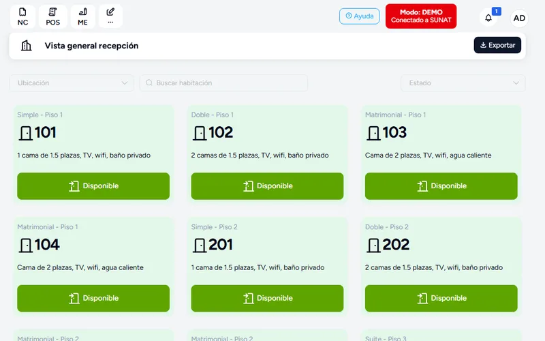Viewport: 545px width, 341px height.
Task: Click the door icon of room 104
Action: [25, 246]
